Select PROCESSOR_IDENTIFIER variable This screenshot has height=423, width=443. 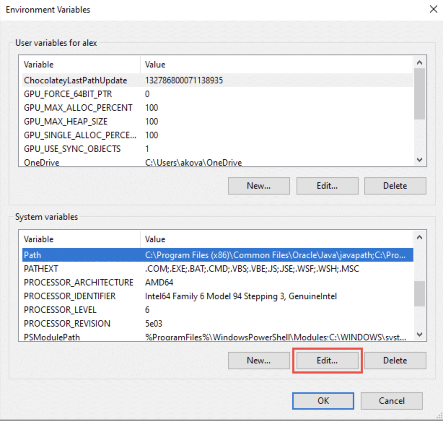pyautogui.click(x=218, y=296)
